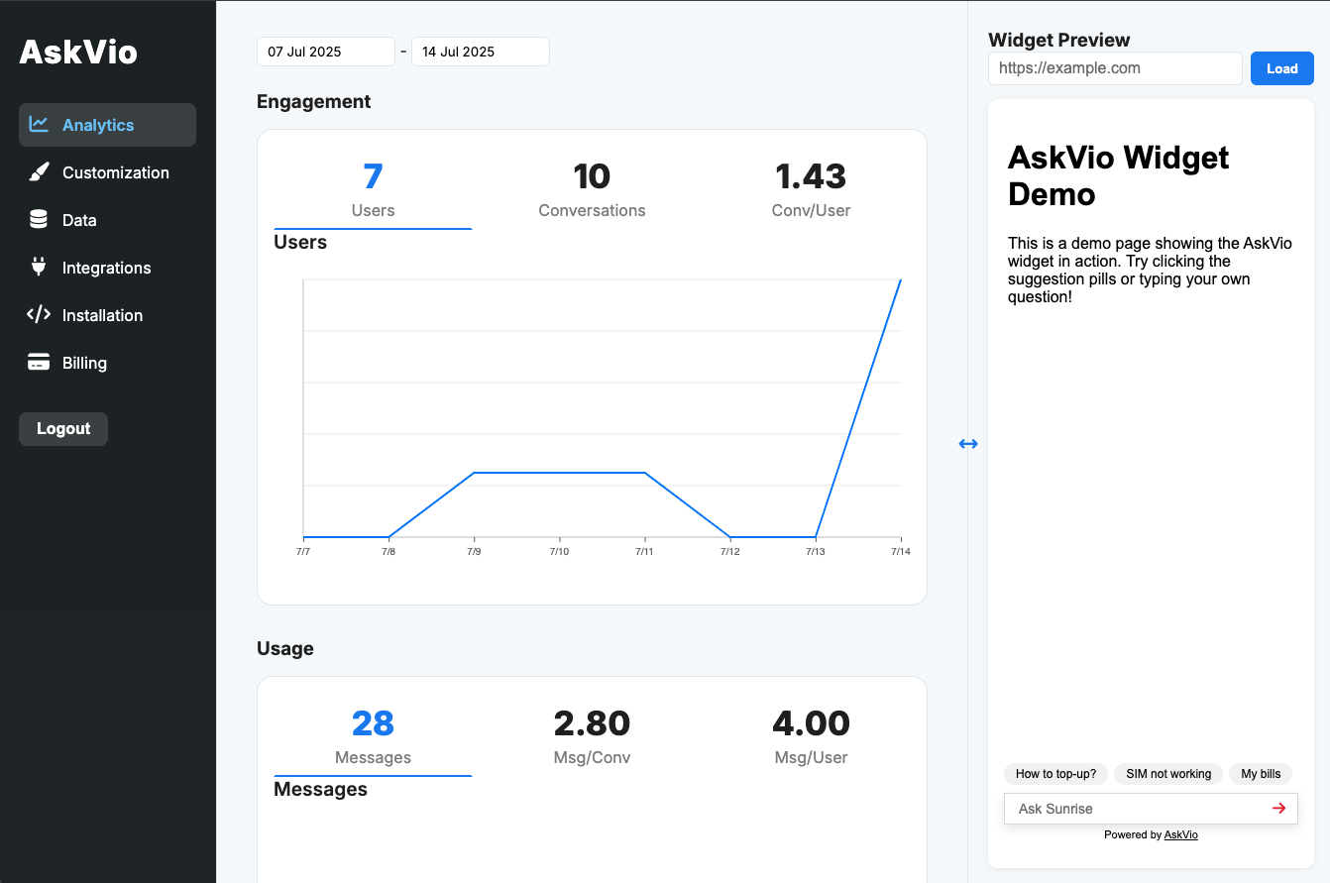The width and height of the screenshot is (1330, 883).
Task: Select the Messages metric tab showing 28
Action: tap(373, 737)
